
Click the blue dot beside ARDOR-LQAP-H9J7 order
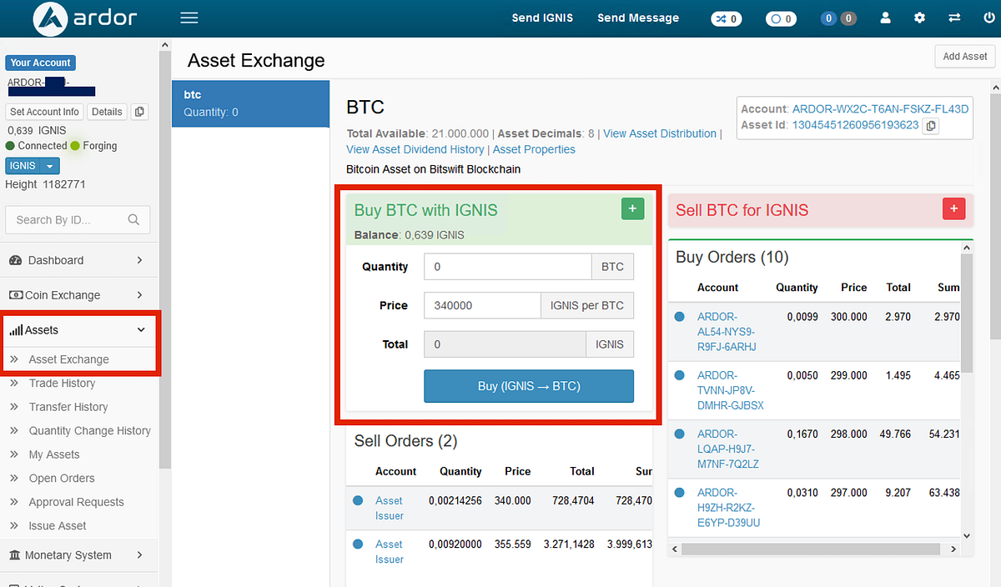tap(679, 434)
